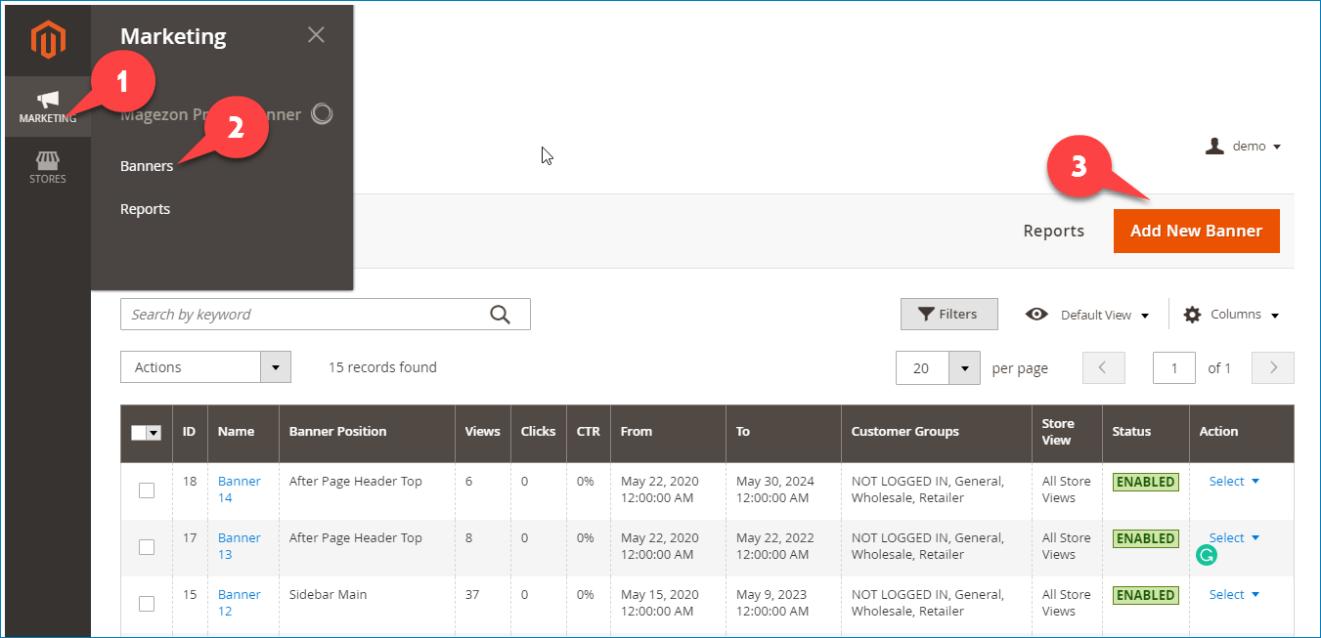Expand the Default View dropdown

click(1087, 315)
